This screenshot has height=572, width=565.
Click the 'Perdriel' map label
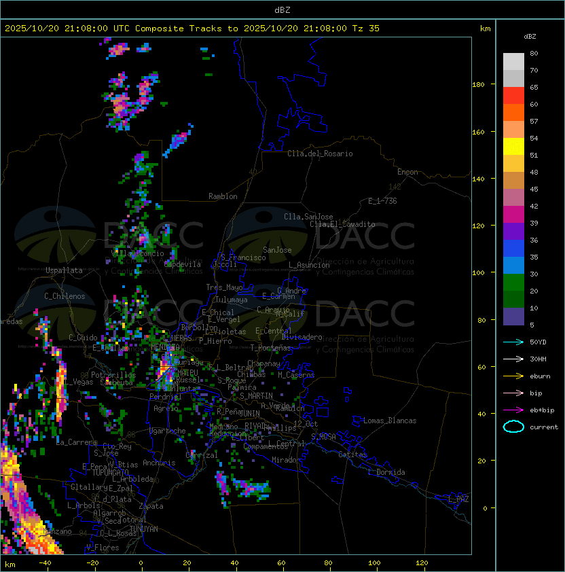[x=165, y=396]
